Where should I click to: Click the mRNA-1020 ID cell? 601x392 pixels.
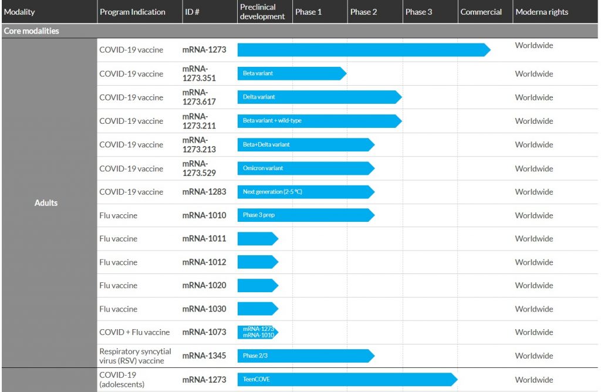[x=204, y=285]
